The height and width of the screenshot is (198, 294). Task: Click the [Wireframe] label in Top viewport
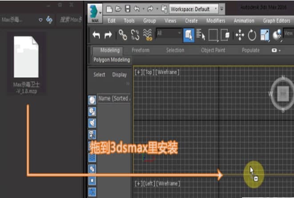(167, 72)
